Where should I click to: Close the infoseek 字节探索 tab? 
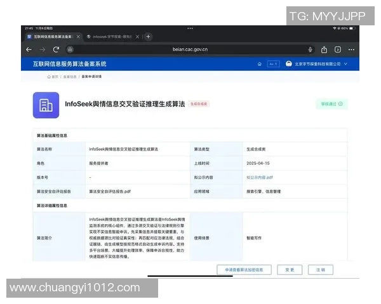(x=137, y=37)
